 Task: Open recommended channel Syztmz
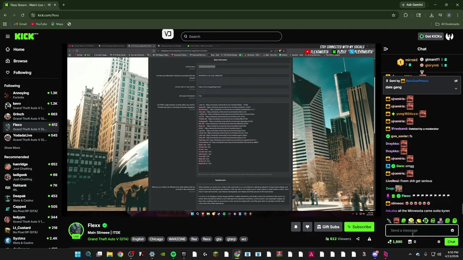(x=31, y=240)
